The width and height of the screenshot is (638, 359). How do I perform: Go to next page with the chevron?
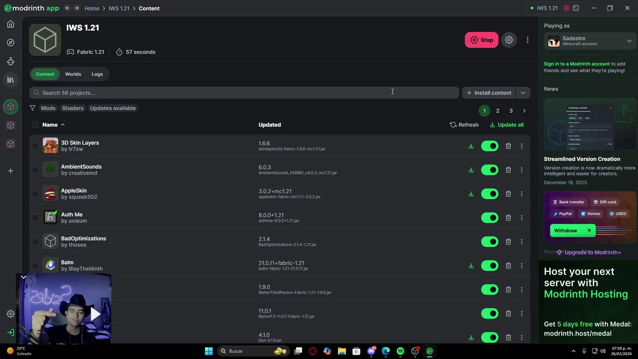524,111
